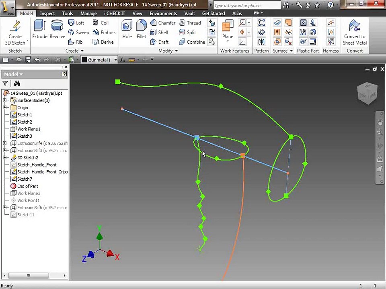The image size is (386, 289).
Task: Switch to the Inspect ribbon tab
Action: coord(47,13)
